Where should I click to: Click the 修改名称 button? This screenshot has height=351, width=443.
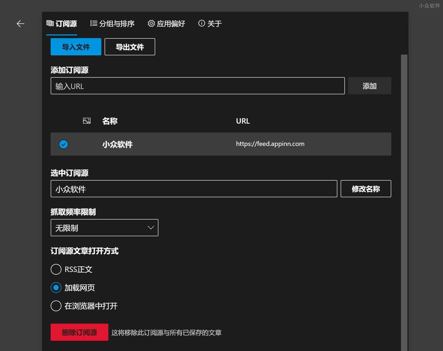pos(366,189)
